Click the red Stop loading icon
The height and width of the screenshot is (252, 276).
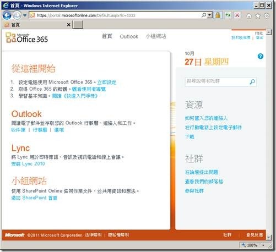237,15
